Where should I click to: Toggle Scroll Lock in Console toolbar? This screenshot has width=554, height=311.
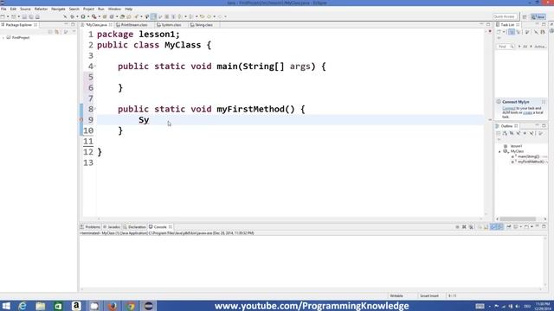(486, 227)
